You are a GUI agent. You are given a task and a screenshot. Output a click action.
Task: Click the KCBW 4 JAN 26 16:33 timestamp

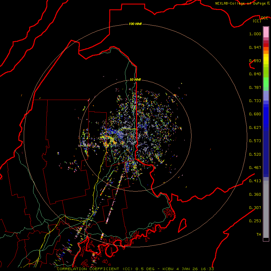tap(188, 269)
